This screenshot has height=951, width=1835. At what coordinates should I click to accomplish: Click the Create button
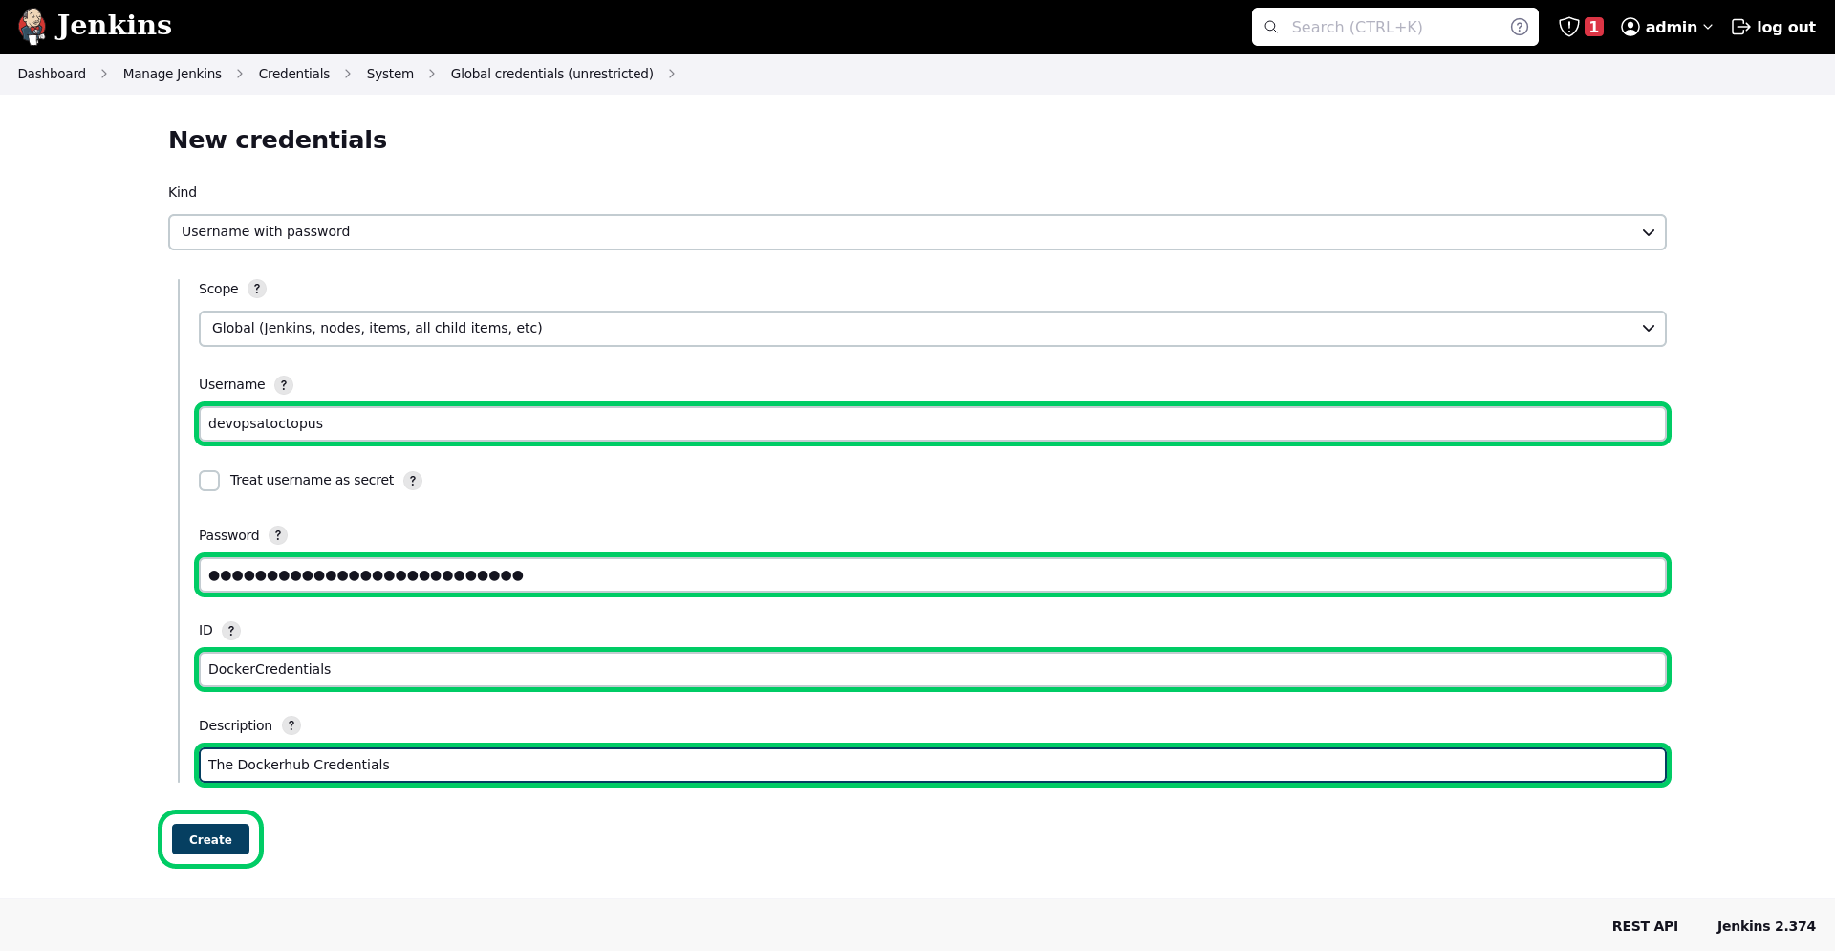pyautogui.click(x=210, y=839)
